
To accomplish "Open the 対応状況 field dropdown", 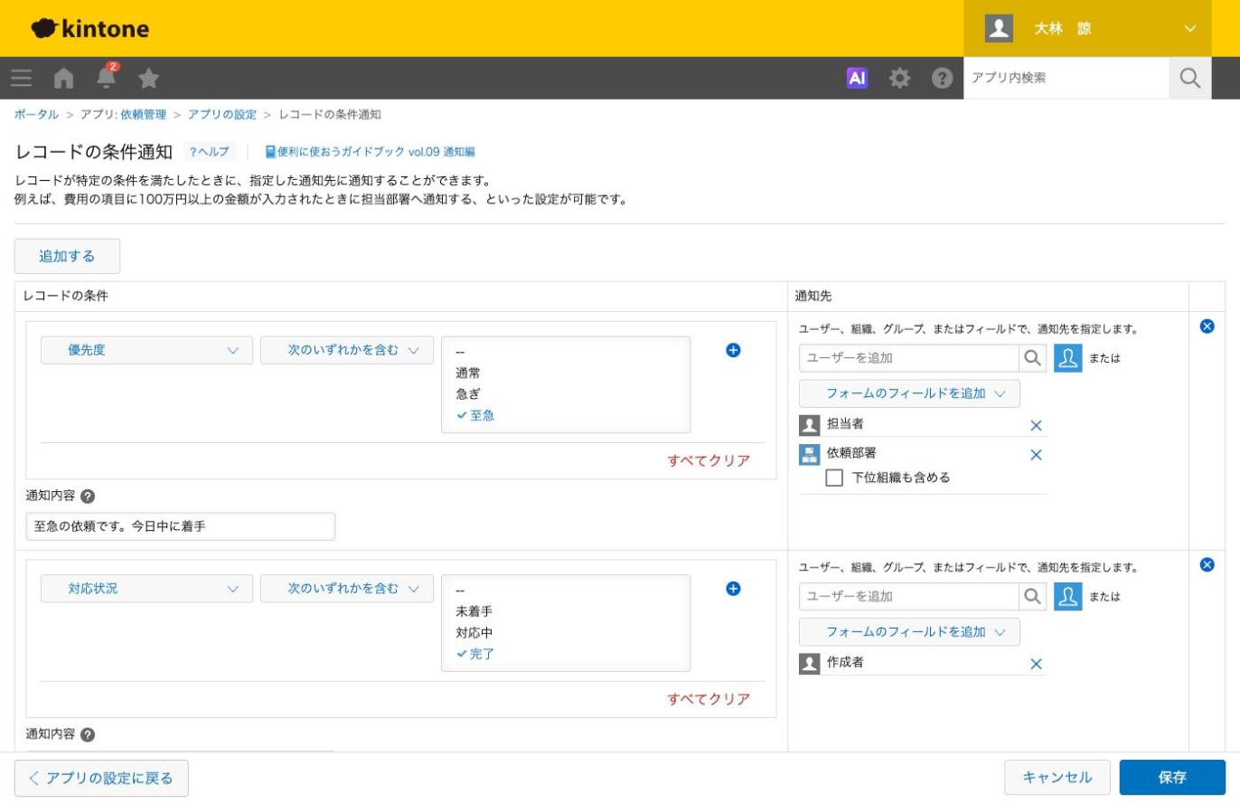I will coord(146,589).
